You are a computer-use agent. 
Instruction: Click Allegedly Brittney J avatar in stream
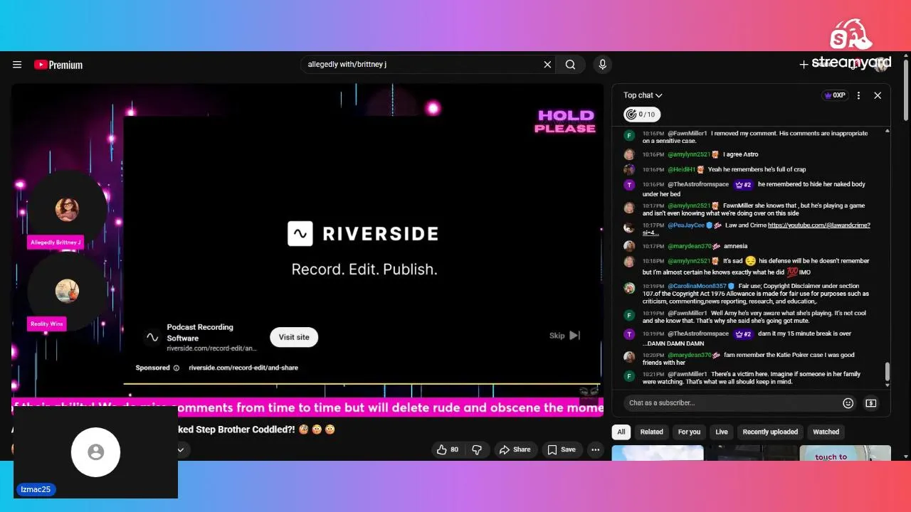[x=67, y=209]
